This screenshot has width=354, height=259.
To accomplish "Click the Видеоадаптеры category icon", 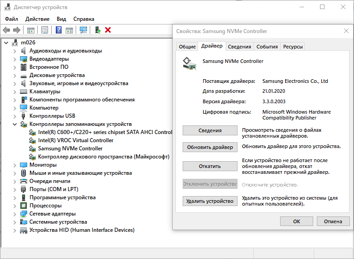I will pyautogui.click(x=24, y=59).
